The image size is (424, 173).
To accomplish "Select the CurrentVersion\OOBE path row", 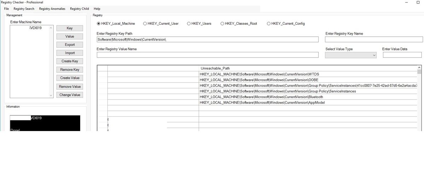I will click(x=308, y=80).
